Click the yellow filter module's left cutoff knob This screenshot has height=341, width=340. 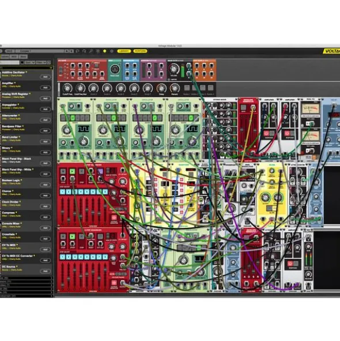tap(265, 197)
